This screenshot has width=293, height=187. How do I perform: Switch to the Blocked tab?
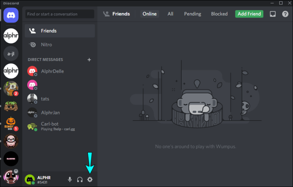pos(219,14)
